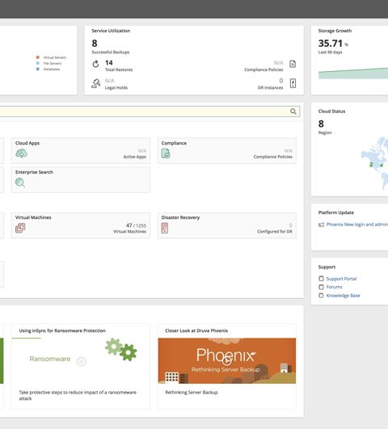The image size is (388, 429).
Task: Click the 'Virtual Machines' card title
Action: pyautogui.click(x=33, y=217)
